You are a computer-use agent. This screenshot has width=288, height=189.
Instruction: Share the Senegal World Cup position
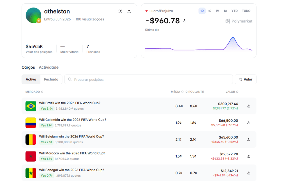click(249, 173)
